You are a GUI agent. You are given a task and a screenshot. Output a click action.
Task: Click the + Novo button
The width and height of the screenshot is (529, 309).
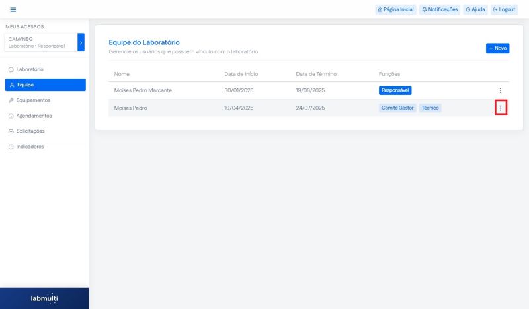pos(498,48)
